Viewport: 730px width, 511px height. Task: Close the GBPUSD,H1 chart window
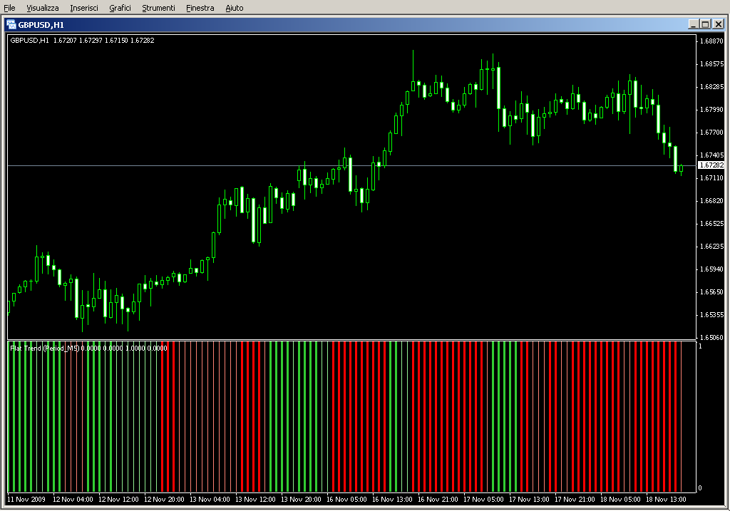[719, 24]
